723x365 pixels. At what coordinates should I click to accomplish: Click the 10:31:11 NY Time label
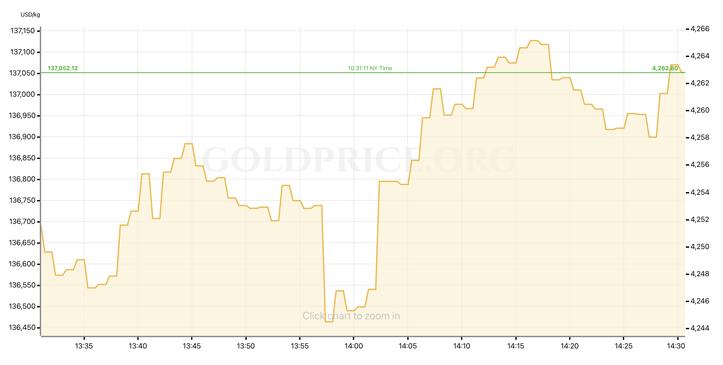click(370, 68)
